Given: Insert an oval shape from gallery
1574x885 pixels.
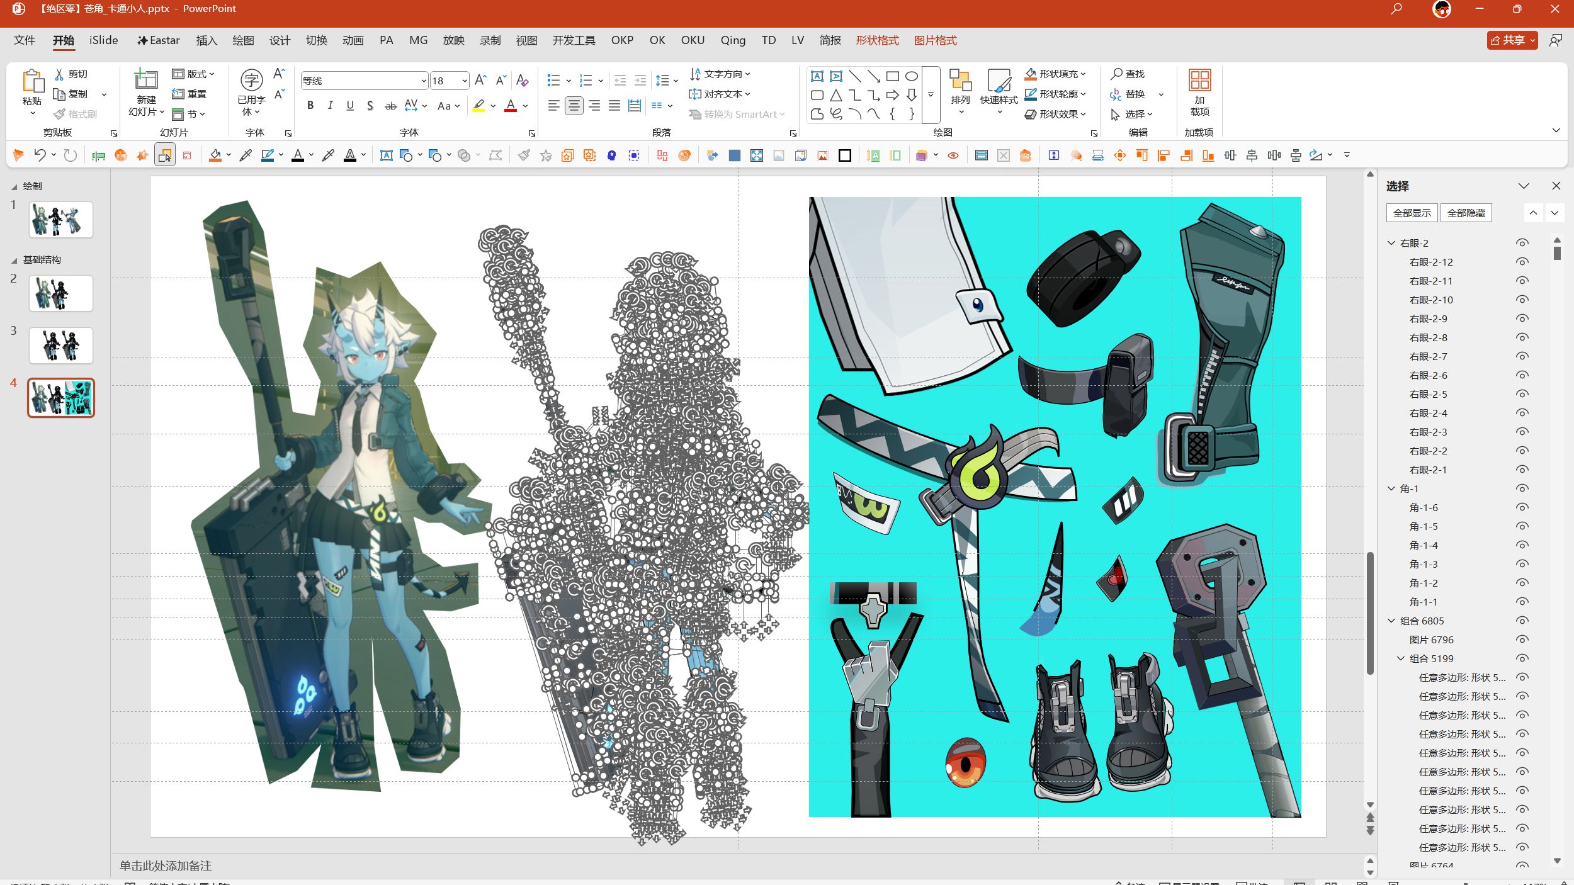Looking at the screenshot, I should [911, 76].
